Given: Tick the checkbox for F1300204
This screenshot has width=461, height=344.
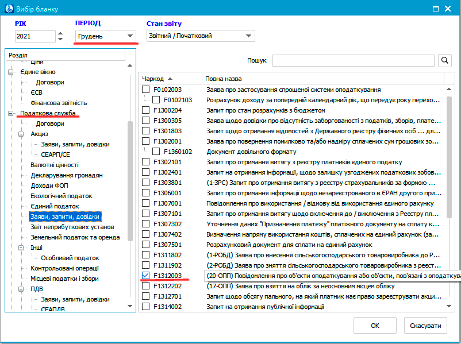Looking at the screenshot, I should (146, 110).
